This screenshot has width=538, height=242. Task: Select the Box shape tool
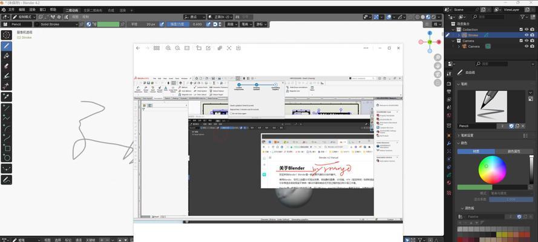(x=7, y=148)
